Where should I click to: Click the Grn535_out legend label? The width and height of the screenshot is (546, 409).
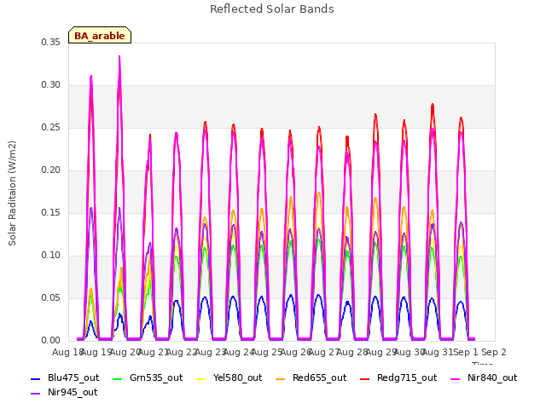click(x=156, y=377)
